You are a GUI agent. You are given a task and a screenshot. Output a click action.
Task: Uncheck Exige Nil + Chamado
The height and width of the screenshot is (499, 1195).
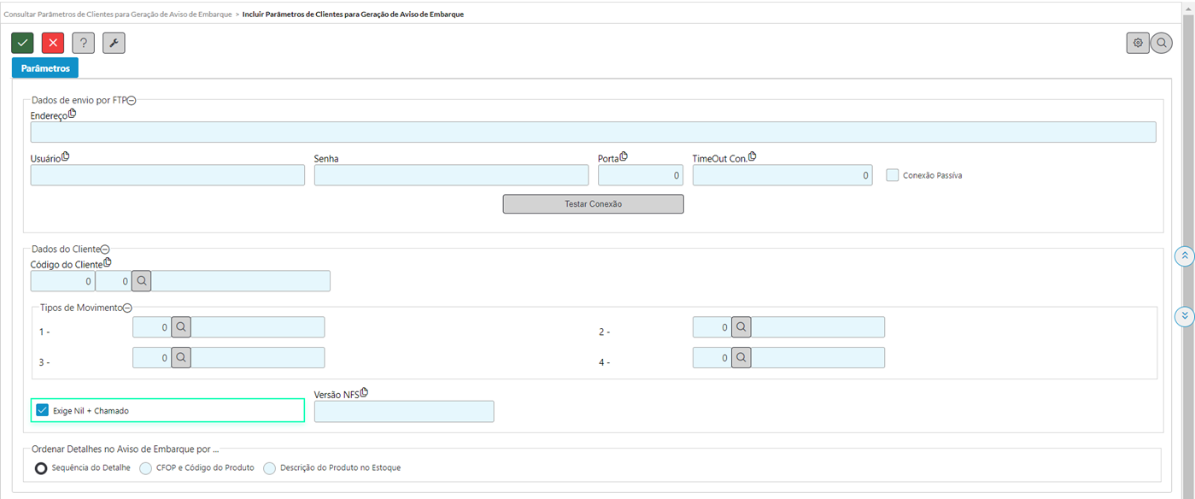43,411
